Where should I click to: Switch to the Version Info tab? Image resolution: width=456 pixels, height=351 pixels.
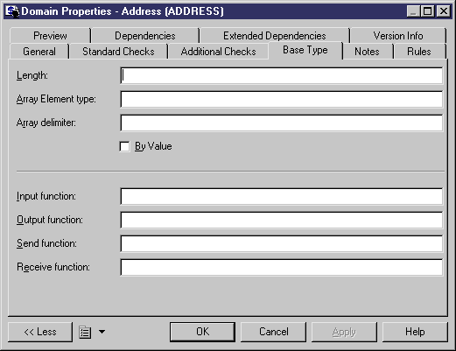pos(398,36)
